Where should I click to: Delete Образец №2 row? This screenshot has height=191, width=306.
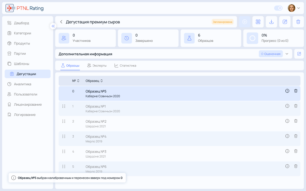coord(296,121)
